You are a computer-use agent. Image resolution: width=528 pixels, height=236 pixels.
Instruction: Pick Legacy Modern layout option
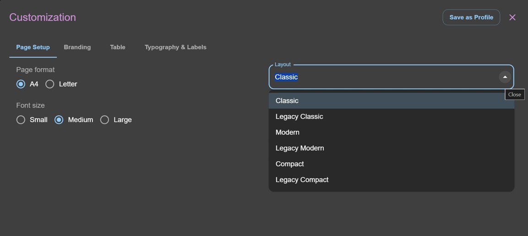tap(391, 148)
